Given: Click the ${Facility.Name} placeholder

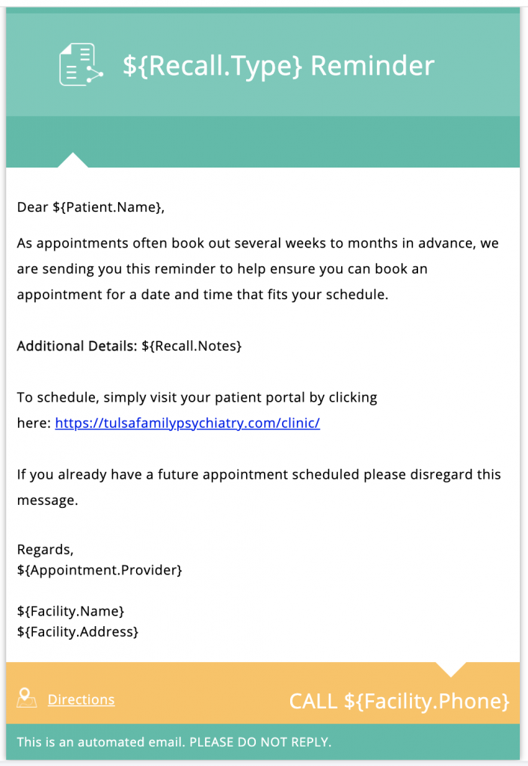Looking at the screenshot, I should pyautogui.click(x=70, y=611).
